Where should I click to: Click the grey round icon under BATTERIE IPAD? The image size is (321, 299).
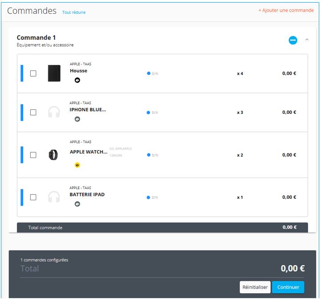coord(77,204)
